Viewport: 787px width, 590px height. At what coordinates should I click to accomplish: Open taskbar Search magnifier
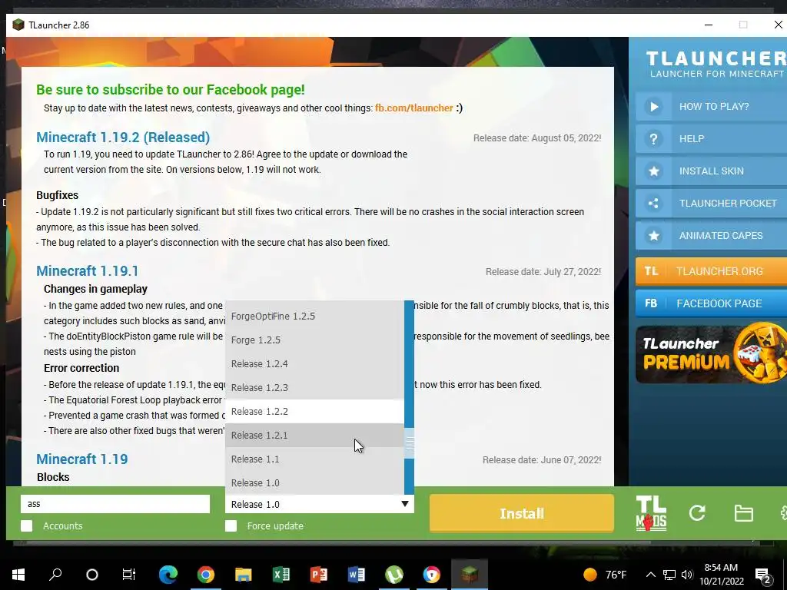click(55, 575)
